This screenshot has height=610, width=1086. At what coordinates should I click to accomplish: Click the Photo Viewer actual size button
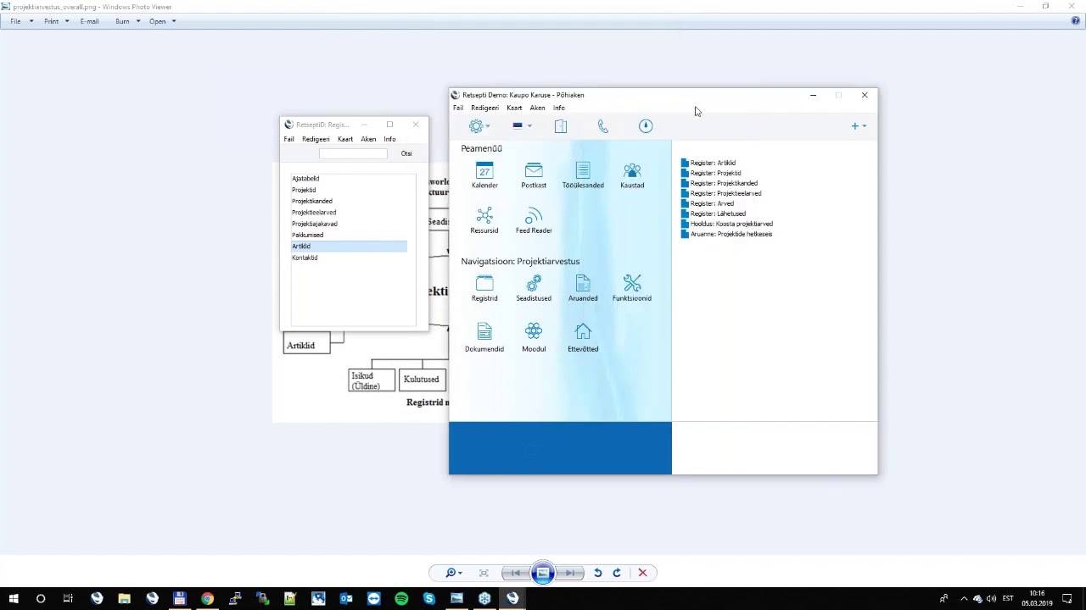484,573
